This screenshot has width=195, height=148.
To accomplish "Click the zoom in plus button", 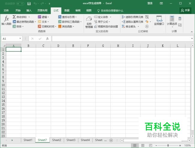I will [180, 145].
